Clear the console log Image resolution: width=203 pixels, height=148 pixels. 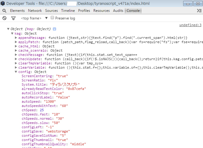[4, 18]
